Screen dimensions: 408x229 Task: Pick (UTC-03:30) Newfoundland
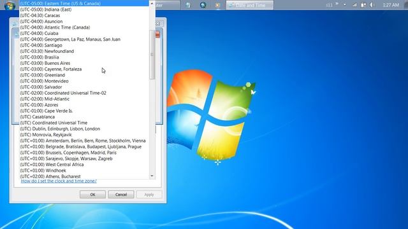click(x=84, y=51)
